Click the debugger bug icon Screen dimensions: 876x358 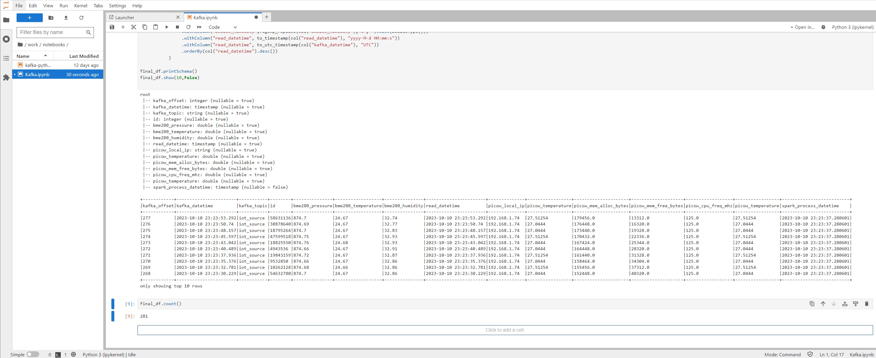click(823, 27)
